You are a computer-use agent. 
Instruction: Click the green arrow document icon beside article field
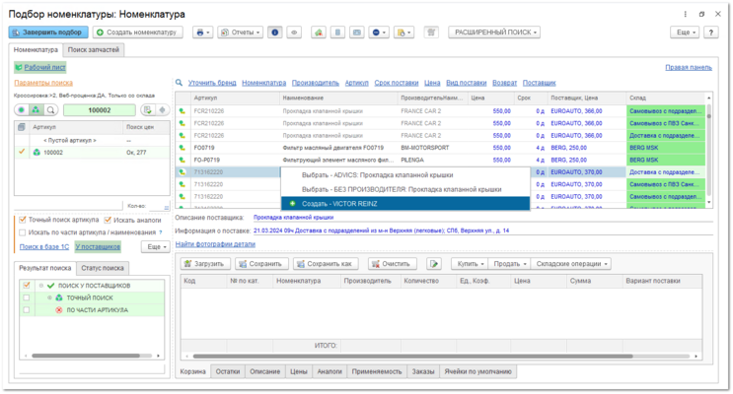click(x=148, y=110)
